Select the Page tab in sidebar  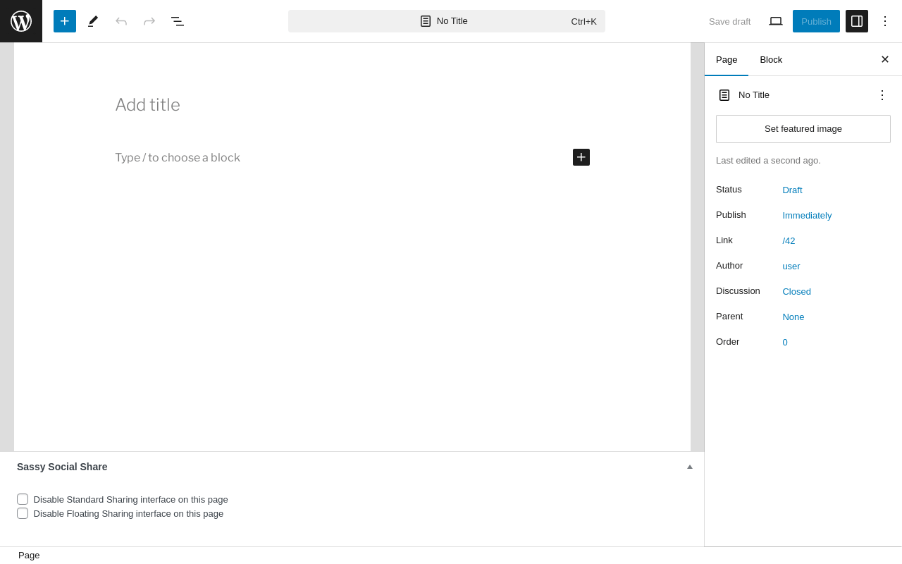pyautogui.click(x=727, y=60)
